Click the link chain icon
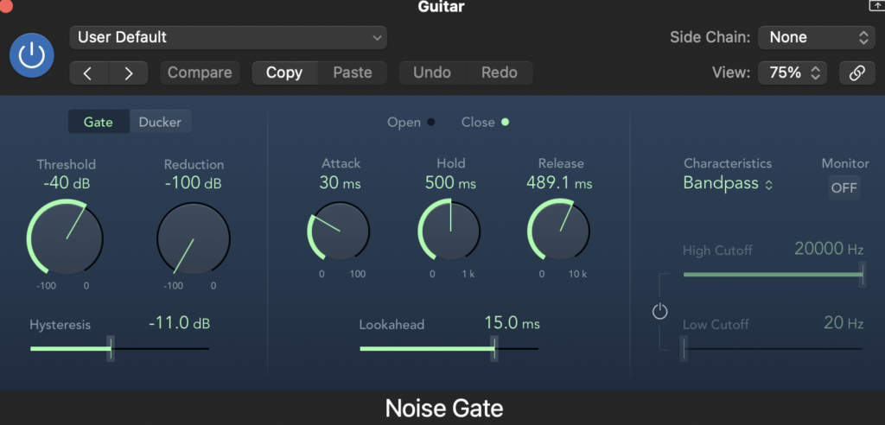This screenshot has width=885, height=425. click(856, 73)
